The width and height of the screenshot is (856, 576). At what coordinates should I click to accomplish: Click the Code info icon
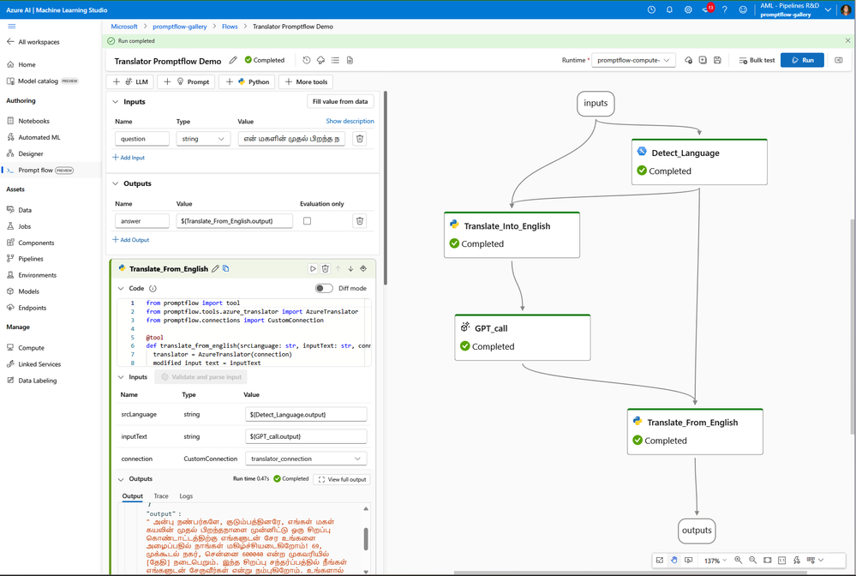(153, 288)
